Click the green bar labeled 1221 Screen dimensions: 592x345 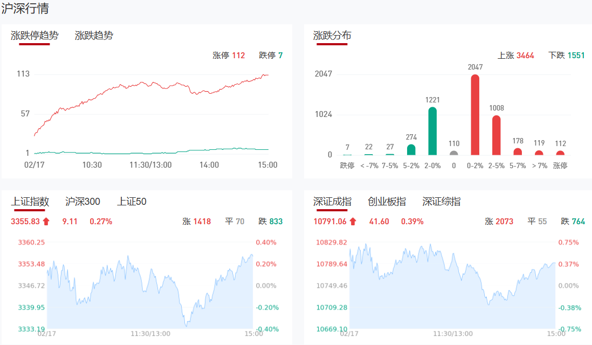[x=432, y=131]
